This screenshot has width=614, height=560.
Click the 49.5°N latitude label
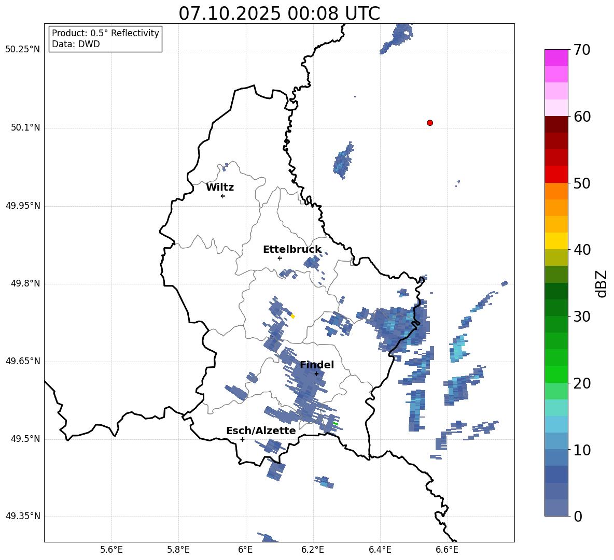coord(25,439)
